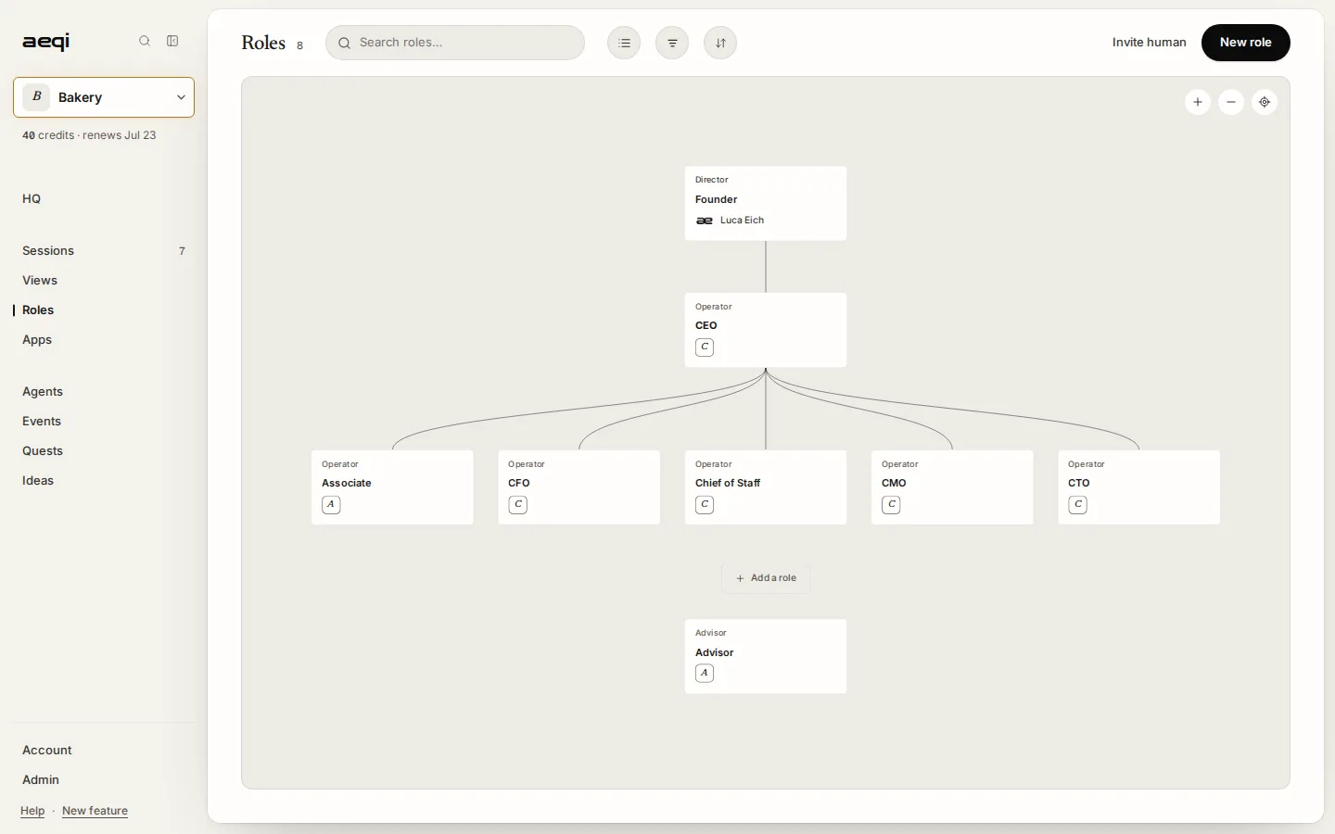Click the CFO card C badge
This screenshot has height=834, width=1335.
click(518, 505)
